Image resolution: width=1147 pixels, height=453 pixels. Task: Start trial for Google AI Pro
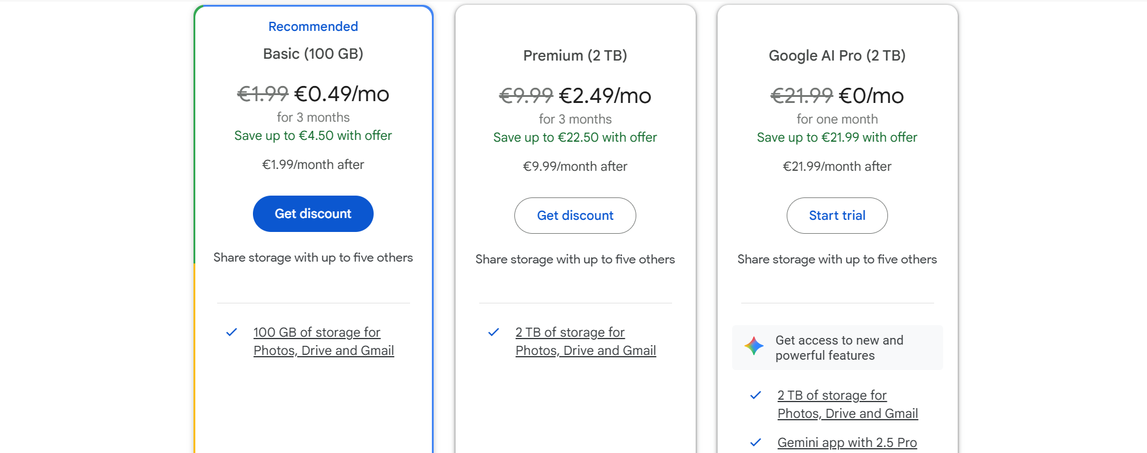837,216
